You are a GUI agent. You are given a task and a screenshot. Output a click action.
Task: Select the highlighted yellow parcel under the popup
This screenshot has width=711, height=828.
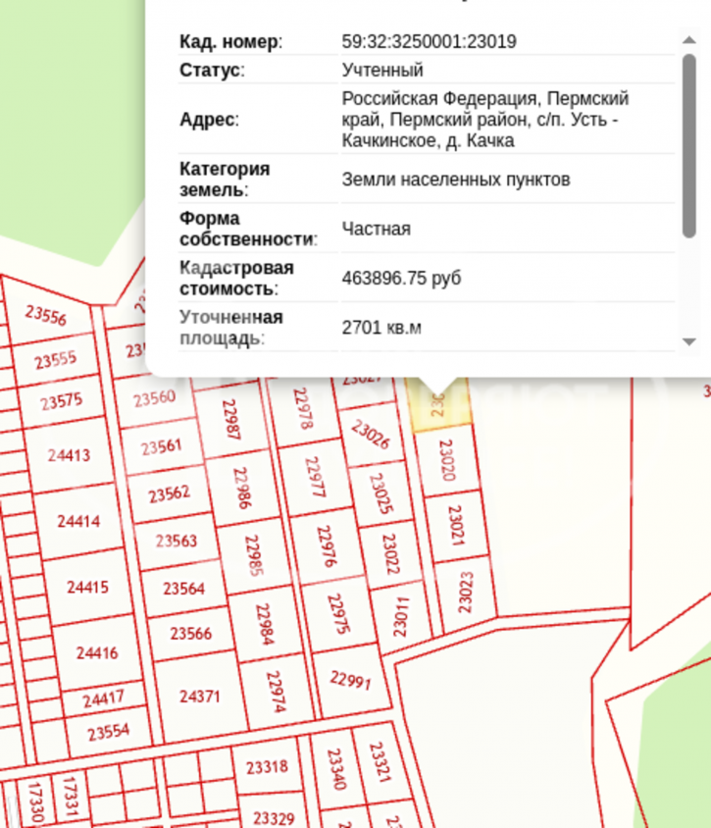(x=439, y=405)
